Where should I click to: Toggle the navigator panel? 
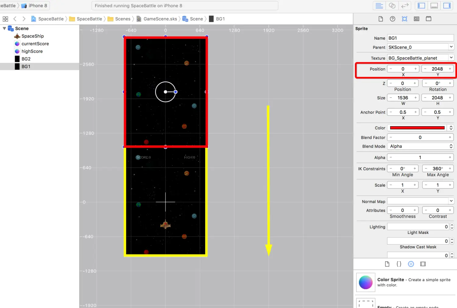pos(421,6)
